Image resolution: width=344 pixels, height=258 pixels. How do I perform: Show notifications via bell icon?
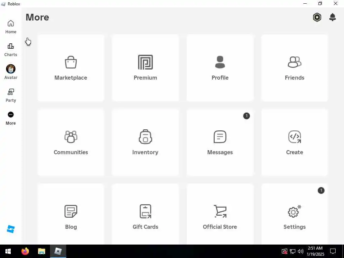(x=332, y=17)
